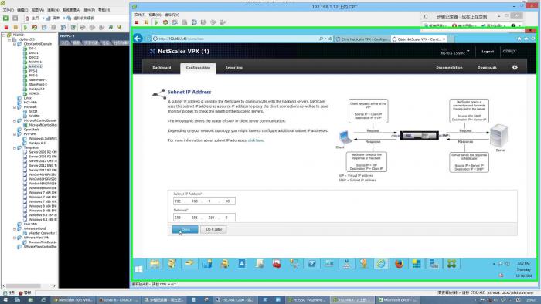
Task: Click the Windows Start button inside the VM
Action: pos(138,269)
